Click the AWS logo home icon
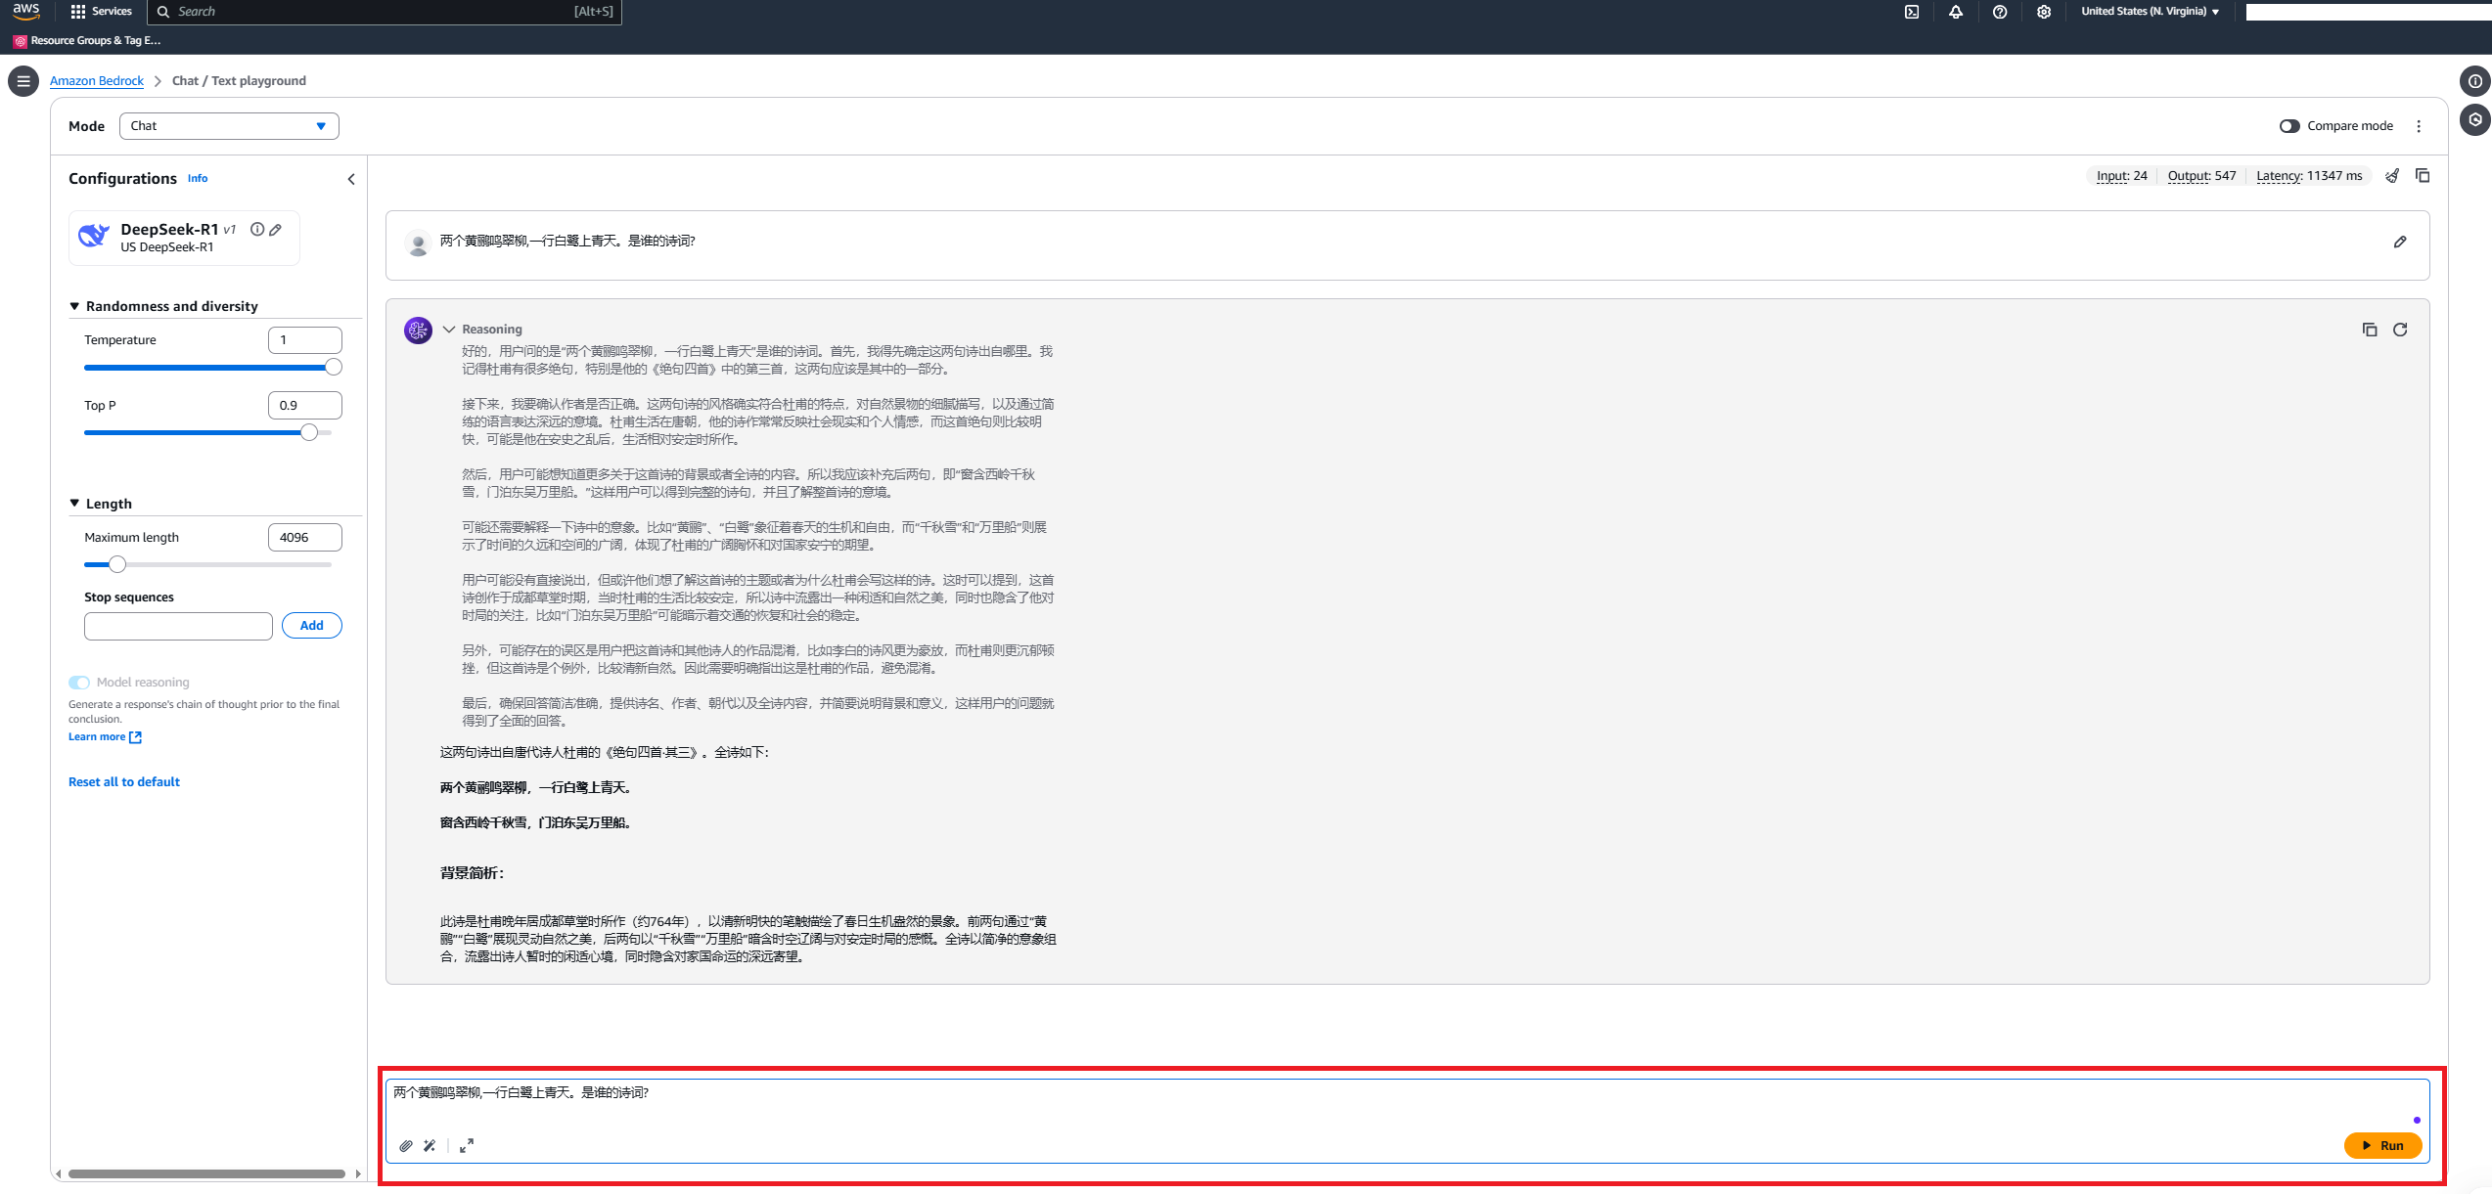Viewport: 2492px width, 1194px height. click(x=26, y=12)
